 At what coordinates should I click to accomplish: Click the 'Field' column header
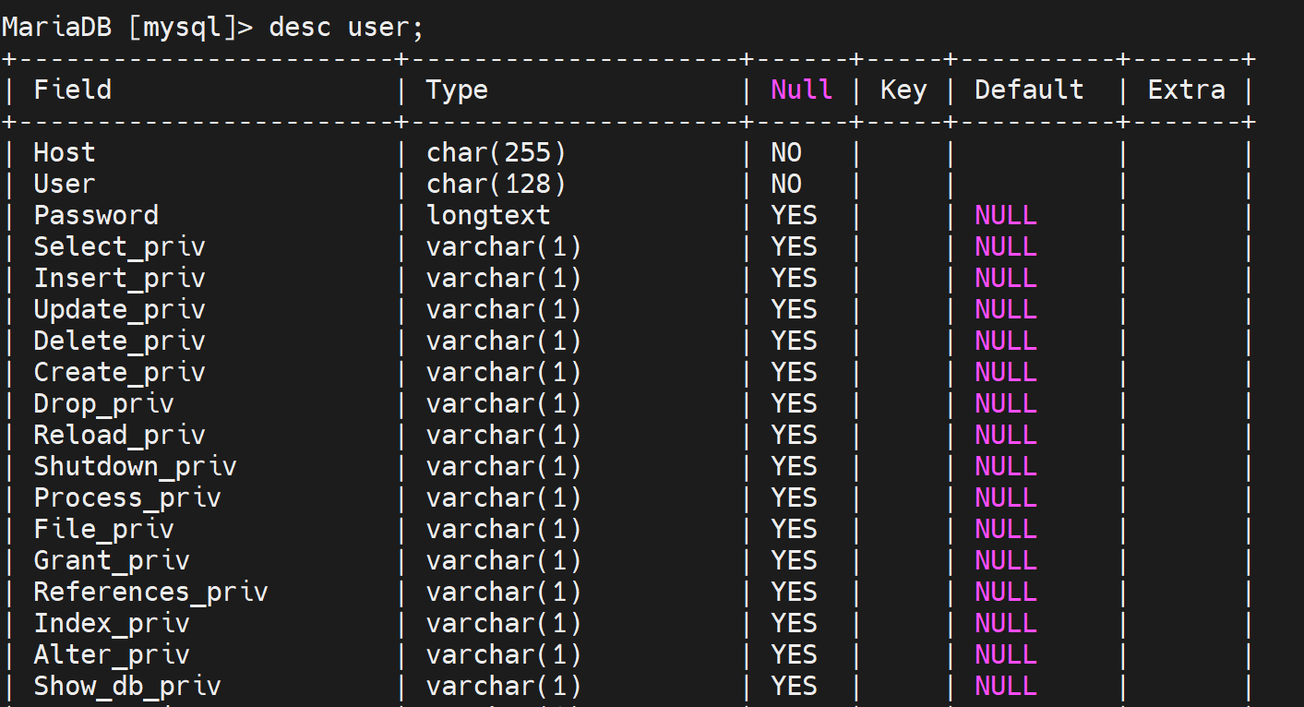(x=73, y=90)
